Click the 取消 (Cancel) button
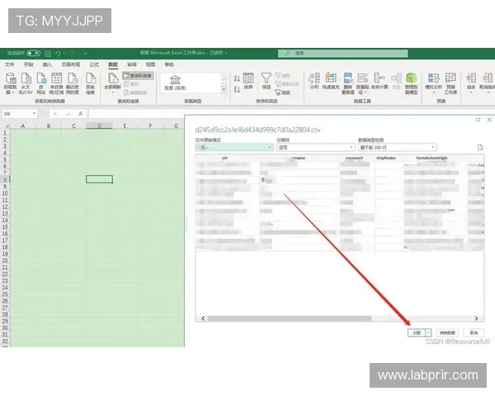The height and width of the screenshot is (396, 495). coord(474,332)
